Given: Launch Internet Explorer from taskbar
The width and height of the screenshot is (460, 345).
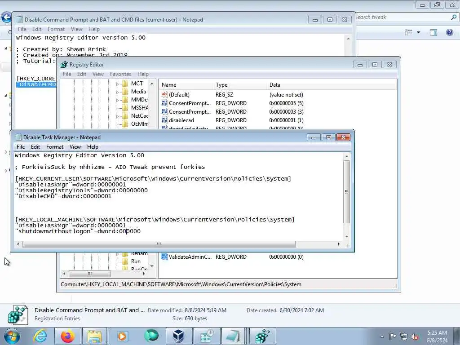Looking at the screenshot, I should (x=40, y=336).
